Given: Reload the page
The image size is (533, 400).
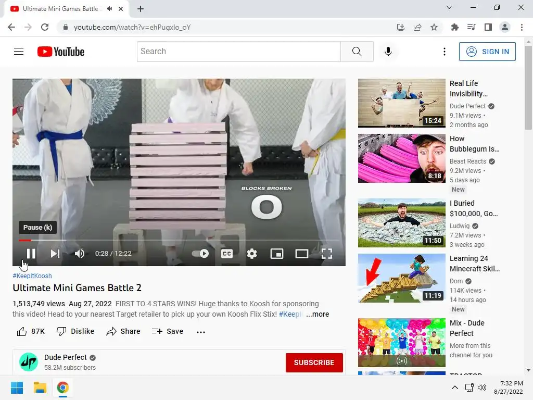Looking at the screenshot, I should [x=45, y=27].
